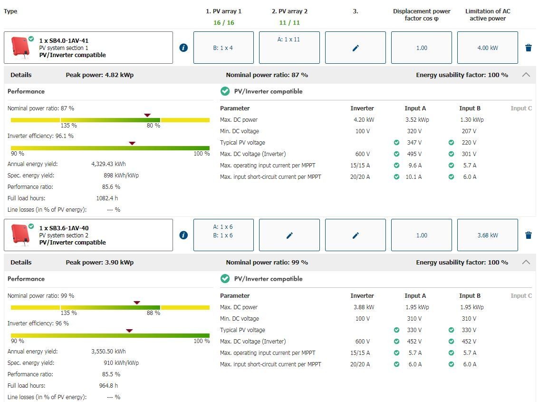Click info icon for SB3.6-1AV-40 inverter
This screenshot has height=402, width=539.
click(x=183, y=235)
